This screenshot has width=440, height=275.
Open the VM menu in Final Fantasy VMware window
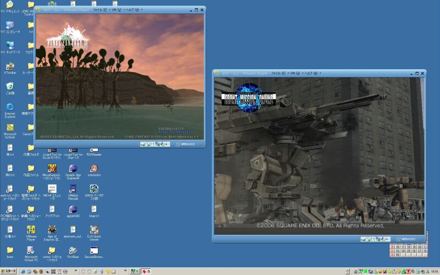[117, 10]
